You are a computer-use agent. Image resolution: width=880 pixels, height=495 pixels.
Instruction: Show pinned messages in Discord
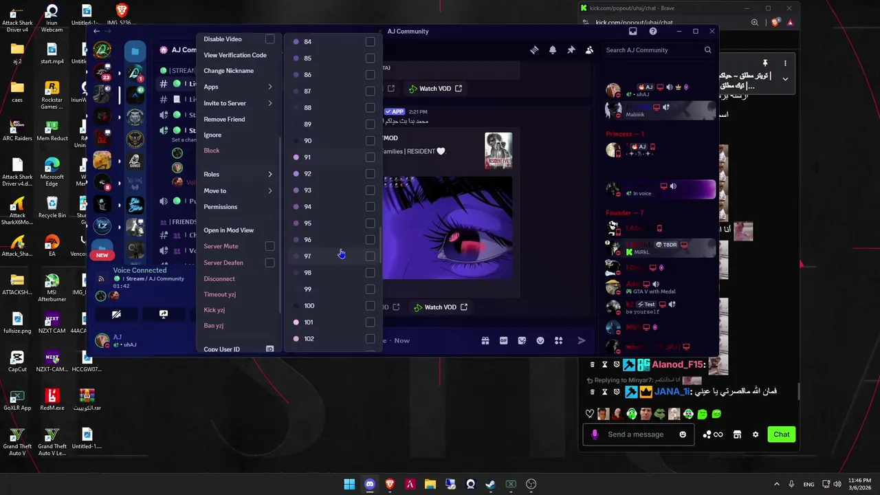571,49
